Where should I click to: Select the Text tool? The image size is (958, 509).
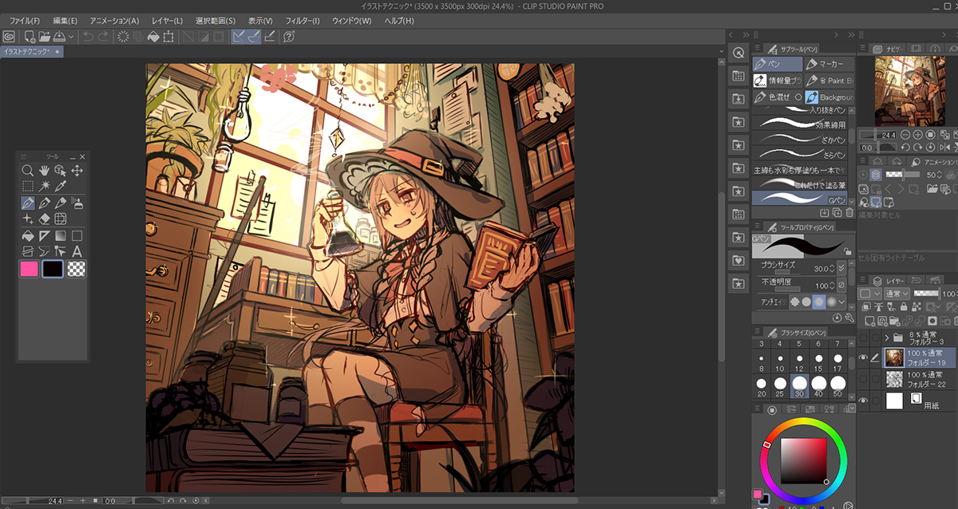pyautogui.click(x=77, y=251)
